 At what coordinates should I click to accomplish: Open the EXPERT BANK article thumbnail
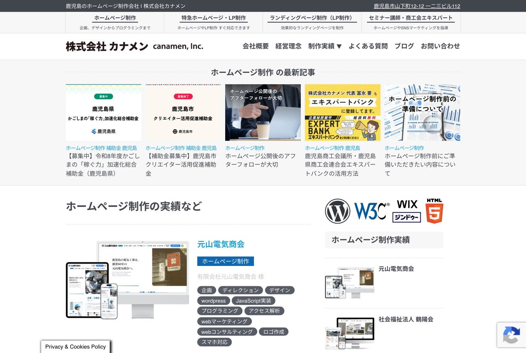pos(343,112)
